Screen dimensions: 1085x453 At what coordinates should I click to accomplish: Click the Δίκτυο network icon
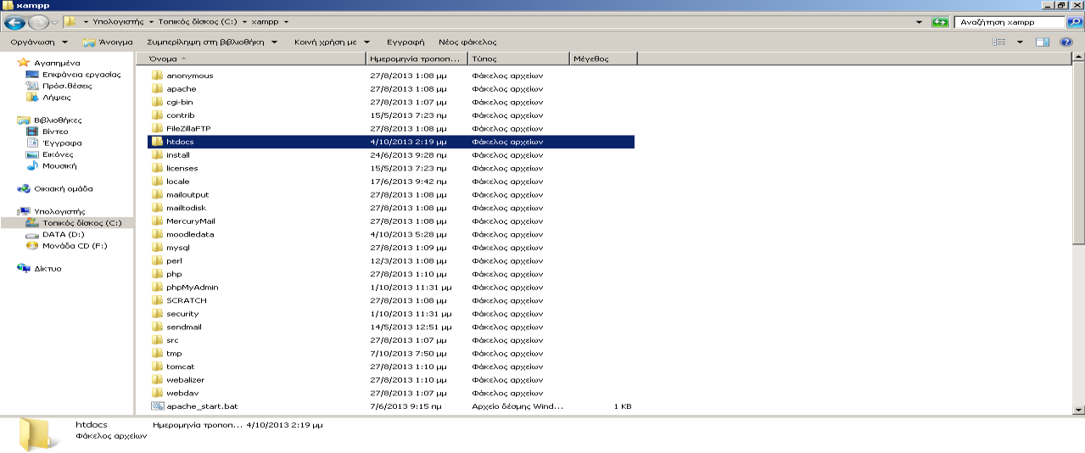pos(24,268)
